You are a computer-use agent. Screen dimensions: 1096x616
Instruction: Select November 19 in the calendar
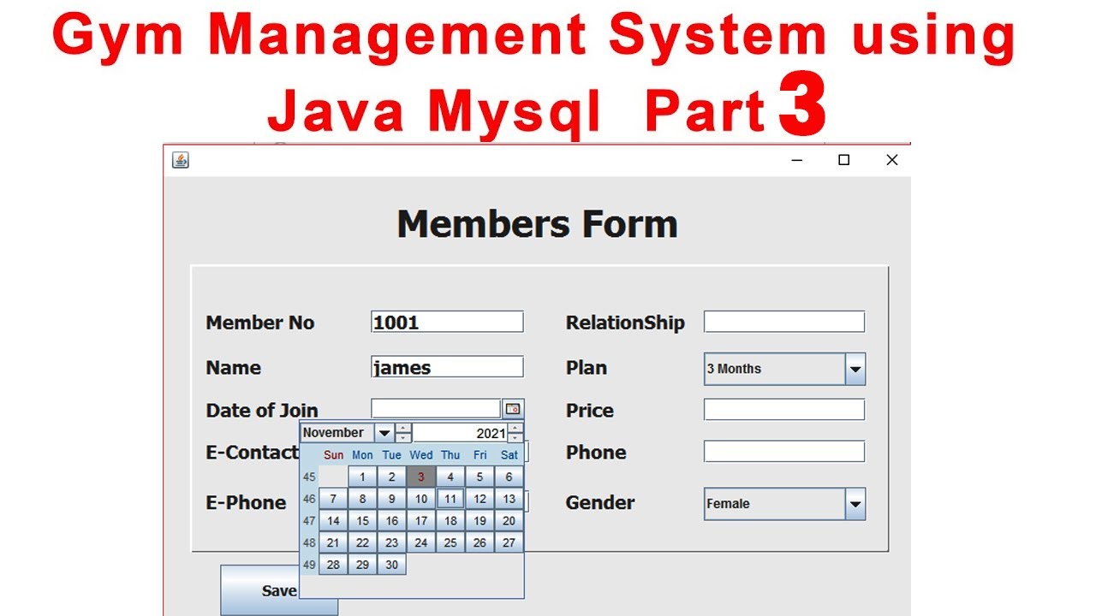pos(479,521)
